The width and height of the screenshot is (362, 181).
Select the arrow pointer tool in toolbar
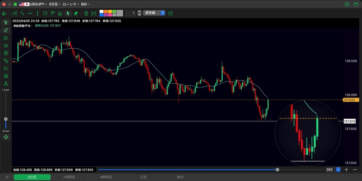tap(68, 13)
